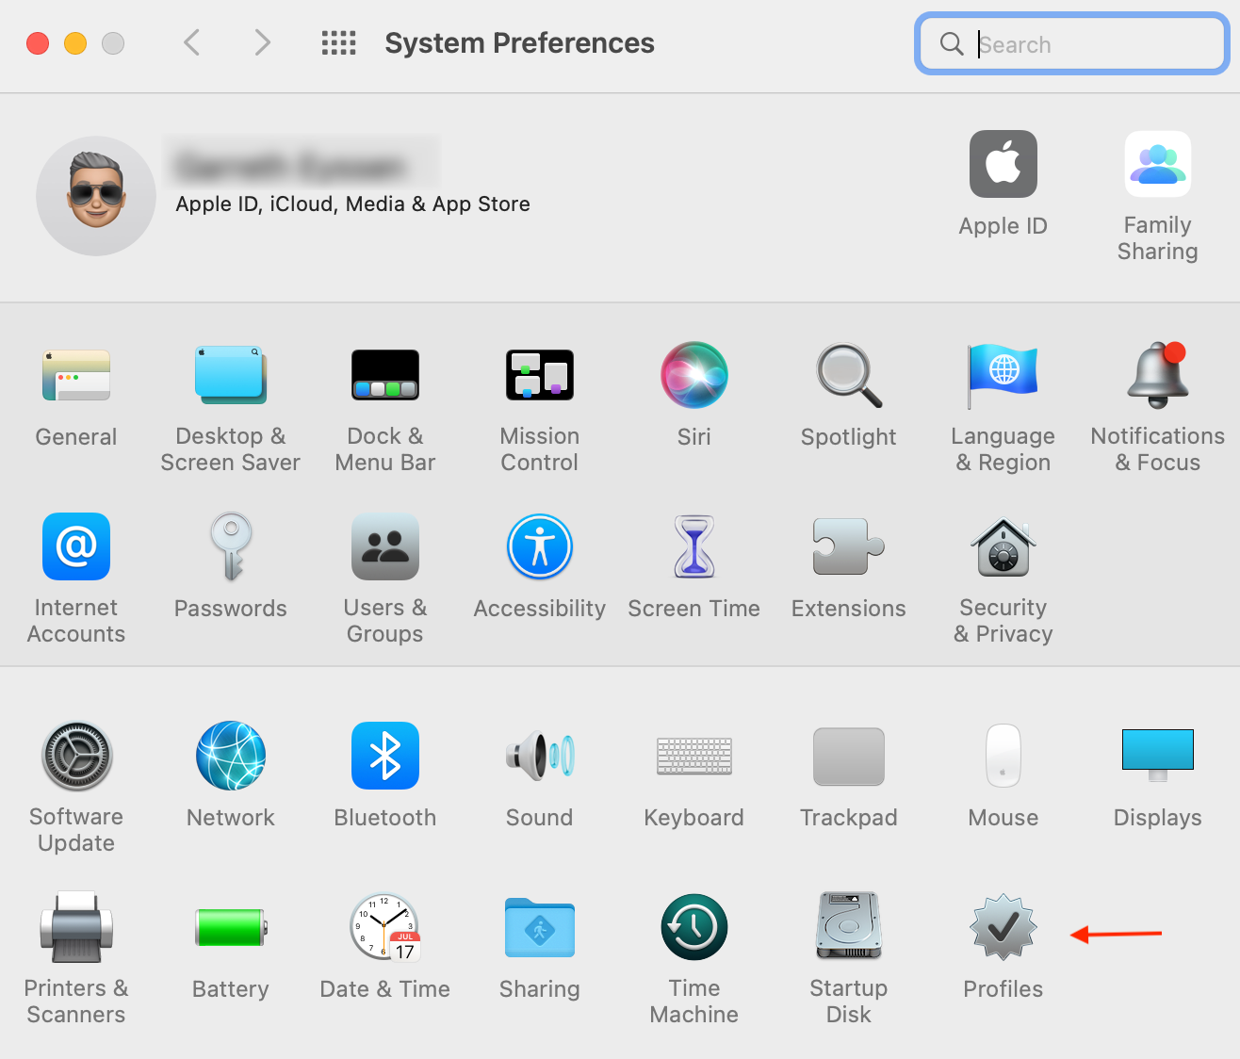Show all preferences with grid button

click(x=339, y=42)
